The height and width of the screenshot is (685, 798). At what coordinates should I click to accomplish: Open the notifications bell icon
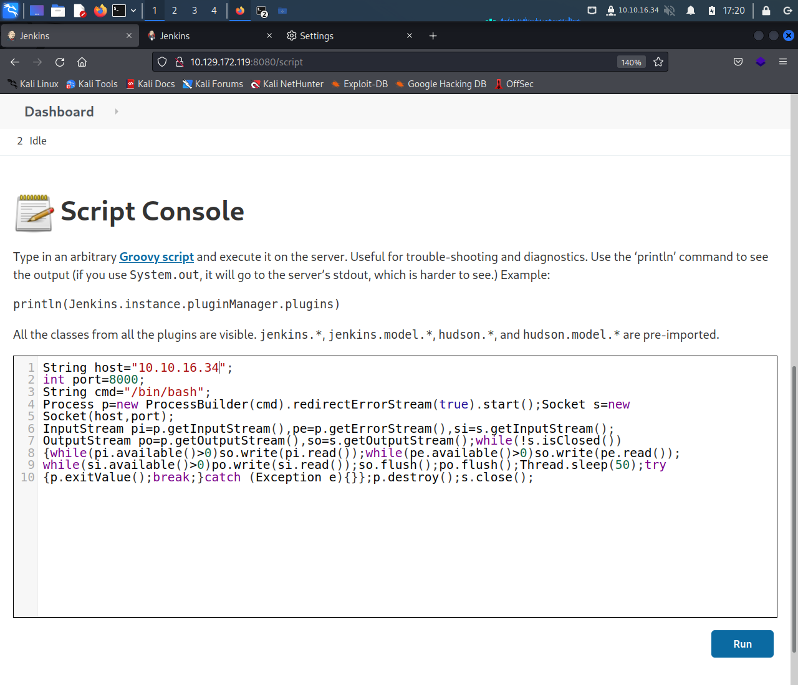click(691, 11)
